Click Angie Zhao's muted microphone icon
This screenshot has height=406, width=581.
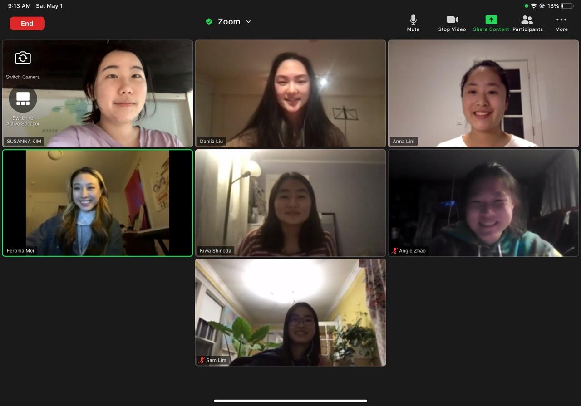tap(394, 251)
